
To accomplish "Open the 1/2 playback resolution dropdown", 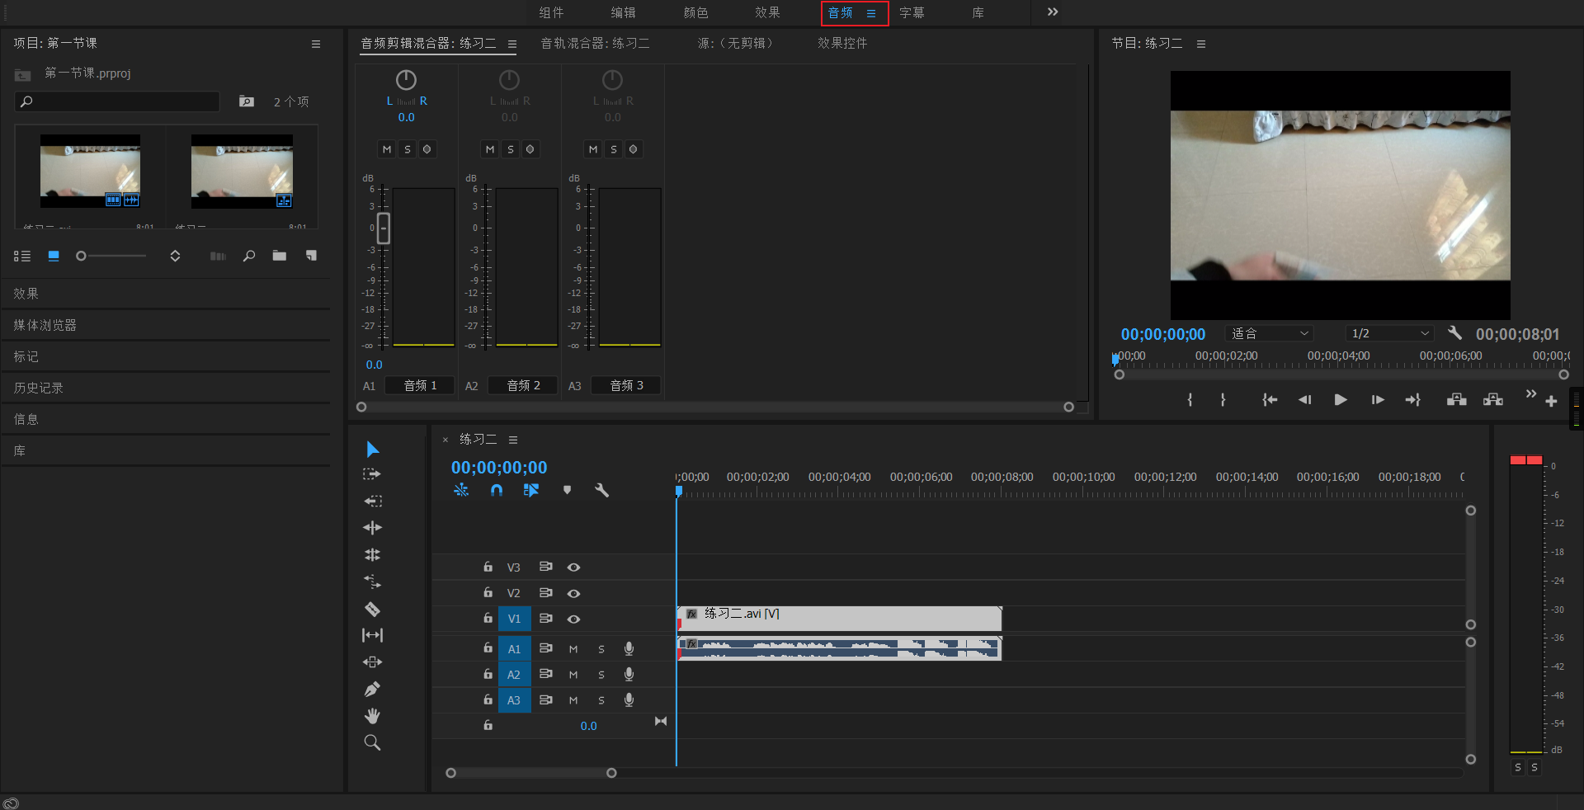I will (x=1390, y=333).
